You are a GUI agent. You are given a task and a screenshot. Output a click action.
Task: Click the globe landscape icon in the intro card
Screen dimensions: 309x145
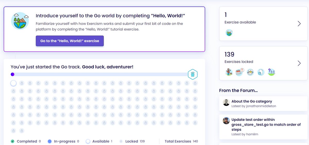click(20, 21)
